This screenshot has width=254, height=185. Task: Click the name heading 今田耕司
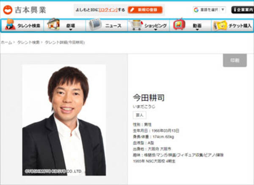pyautogui.click(x=149, y=98)
